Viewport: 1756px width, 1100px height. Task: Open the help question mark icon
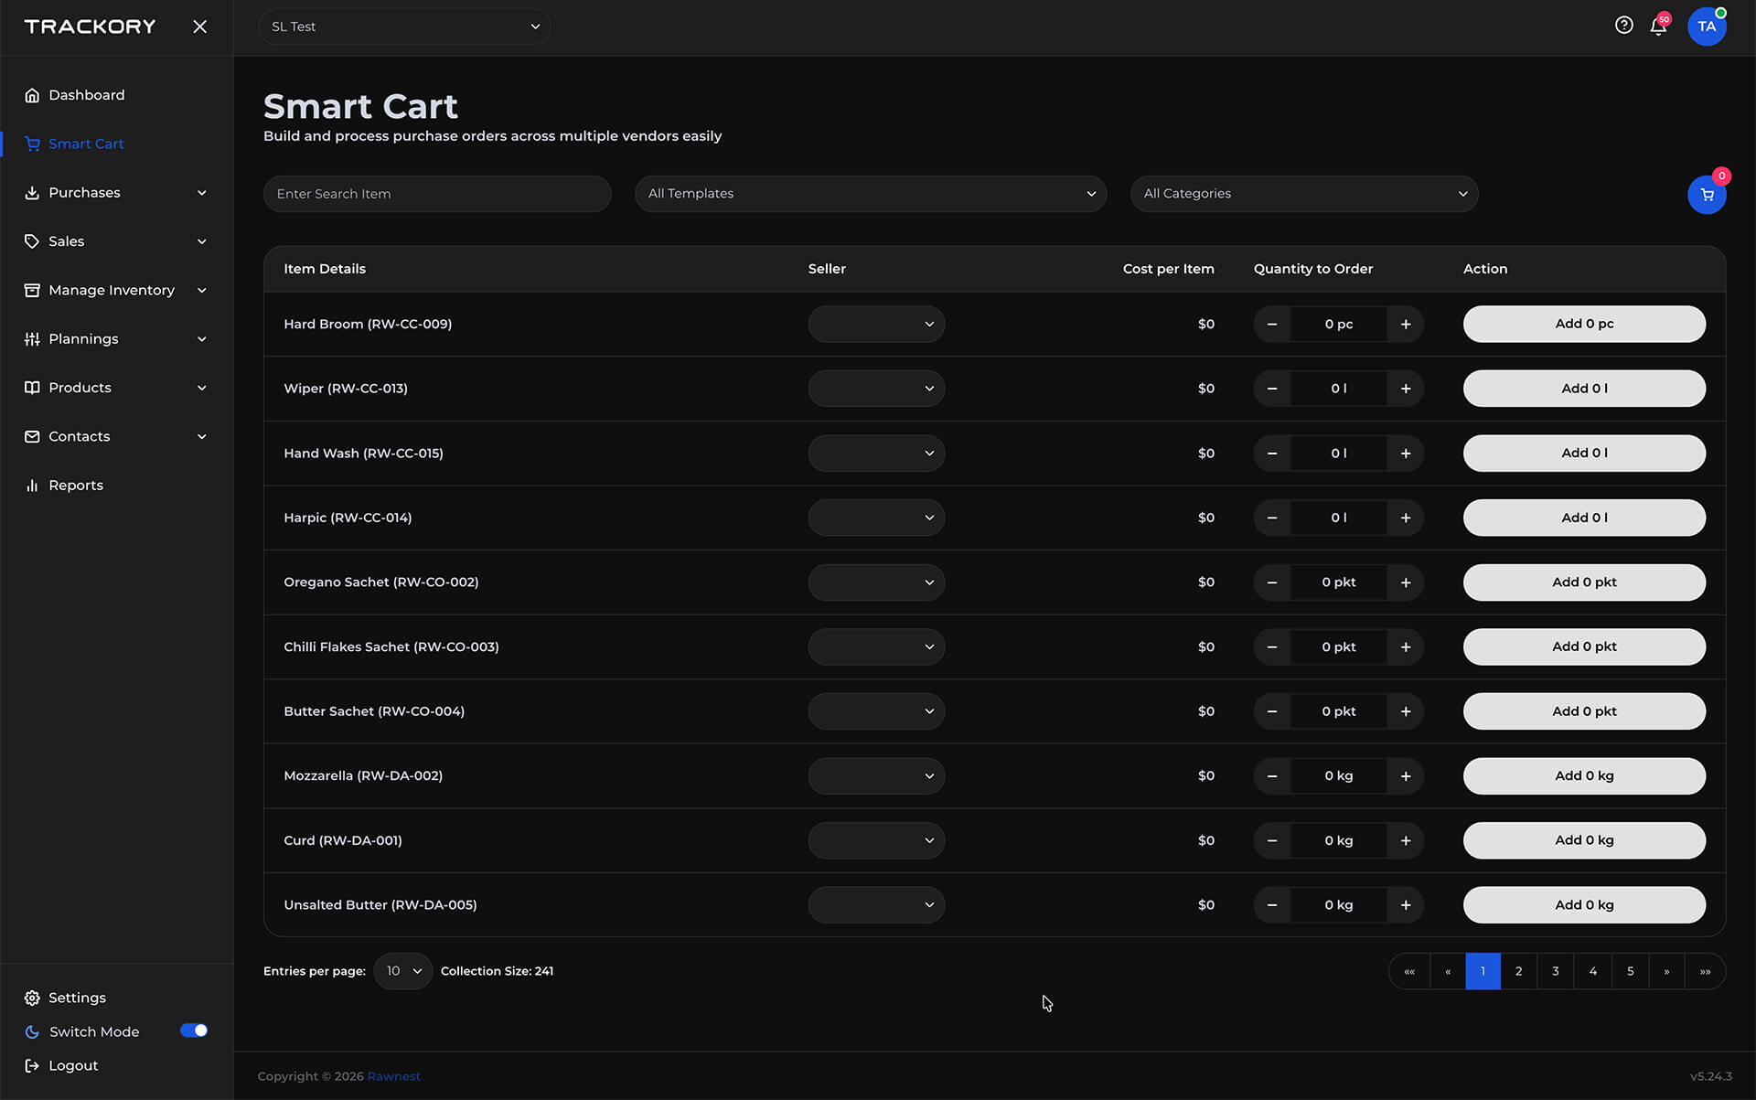(x=1623, y=26)
